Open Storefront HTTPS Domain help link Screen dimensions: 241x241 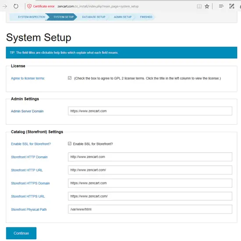(x=30, y=183)
